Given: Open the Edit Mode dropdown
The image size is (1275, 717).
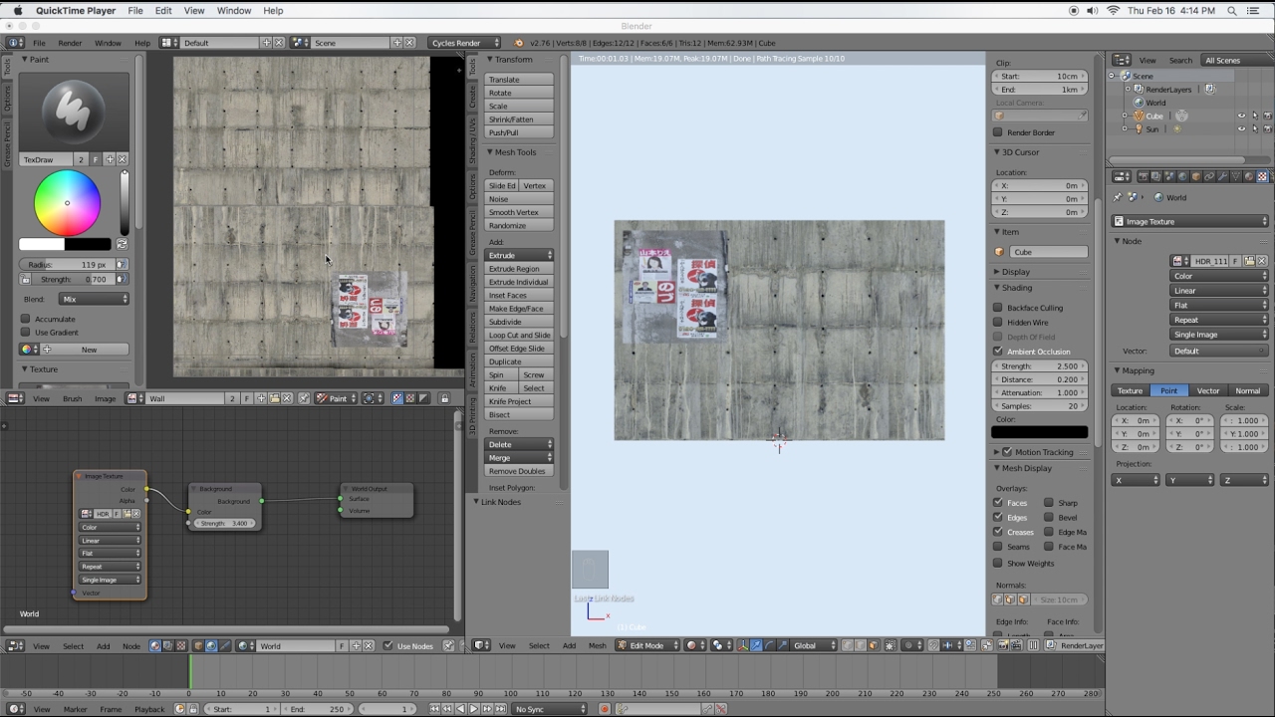Looking at the screenshot, I should tap(646, 645).
